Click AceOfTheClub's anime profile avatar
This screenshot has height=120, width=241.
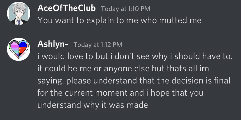pyautogui.click(x=18, y=14)
